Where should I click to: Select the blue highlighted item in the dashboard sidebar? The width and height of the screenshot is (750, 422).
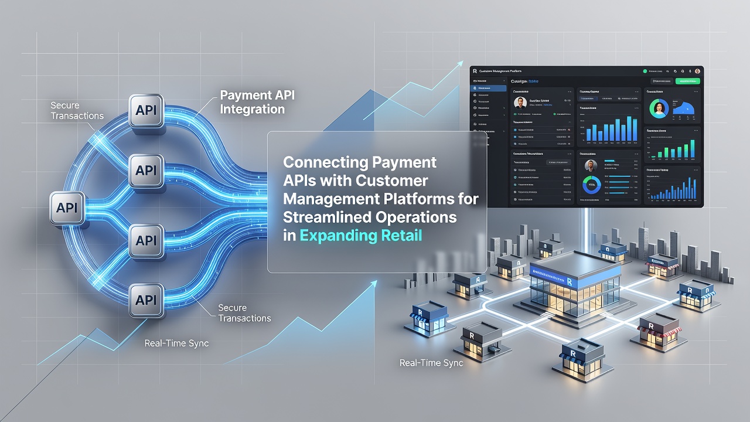click(489, 88)
